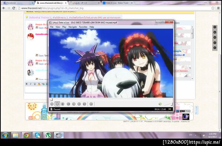Open the Navigate menu of the media player
Viewport: 222px width, 146px height.
pyautogui.click(x=73, y=27)
